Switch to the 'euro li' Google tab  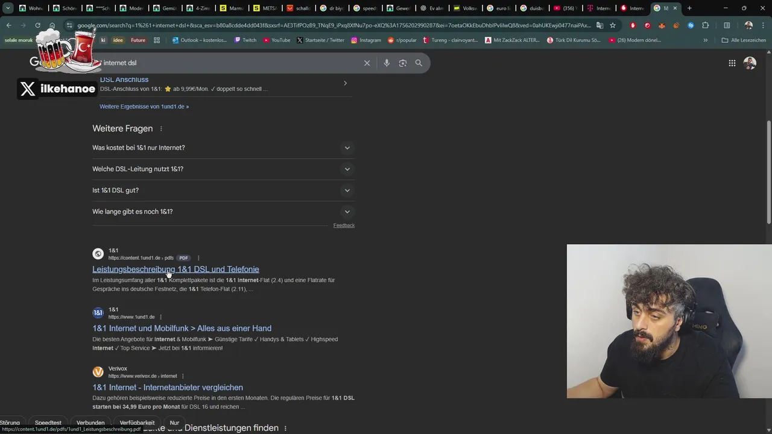coord(498,8)
